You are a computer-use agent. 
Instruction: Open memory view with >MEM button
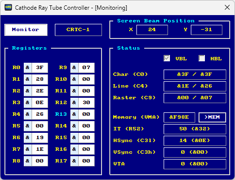click(x=212, y=117)
